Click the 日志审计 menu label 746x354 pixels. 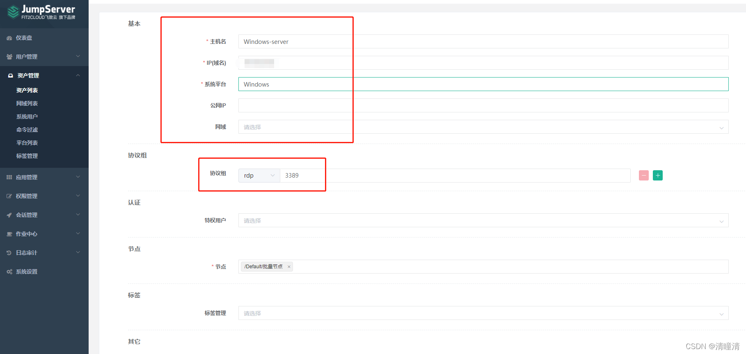click(27, 253)
